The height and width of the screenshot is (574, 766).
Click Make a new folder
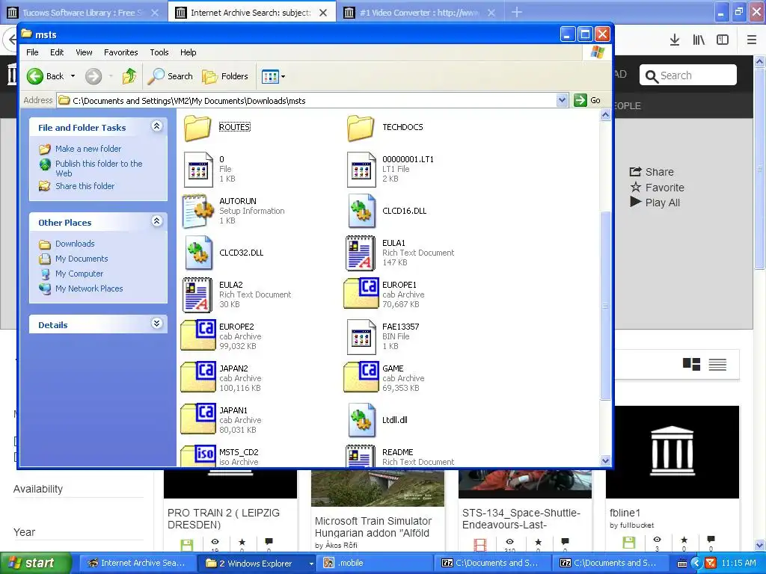[x=88, y=149]
